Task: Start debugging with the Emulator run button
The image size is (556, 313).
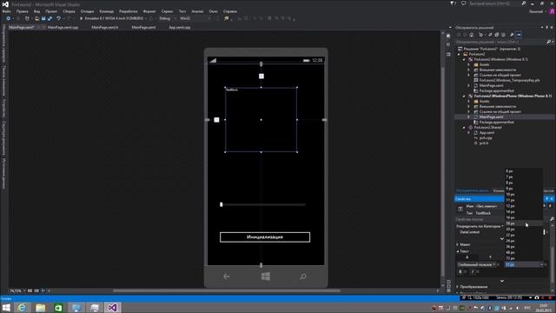Action: [x=111, y=18]
